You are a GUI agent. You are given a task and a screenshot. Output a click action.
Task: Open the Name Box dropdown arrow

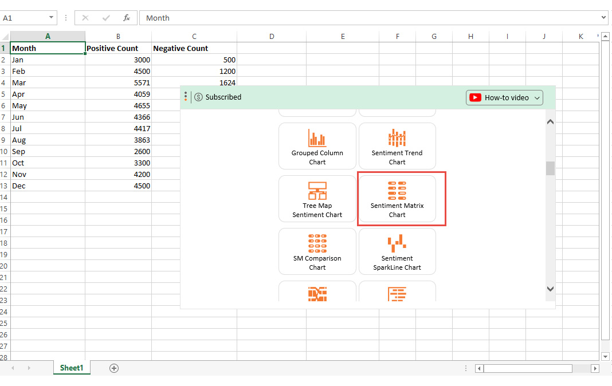click(x=51, y=18)
